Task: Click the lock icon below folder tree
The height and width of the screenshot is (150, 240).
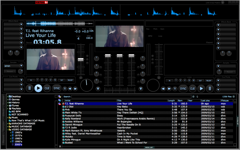Action: (60, 146)
